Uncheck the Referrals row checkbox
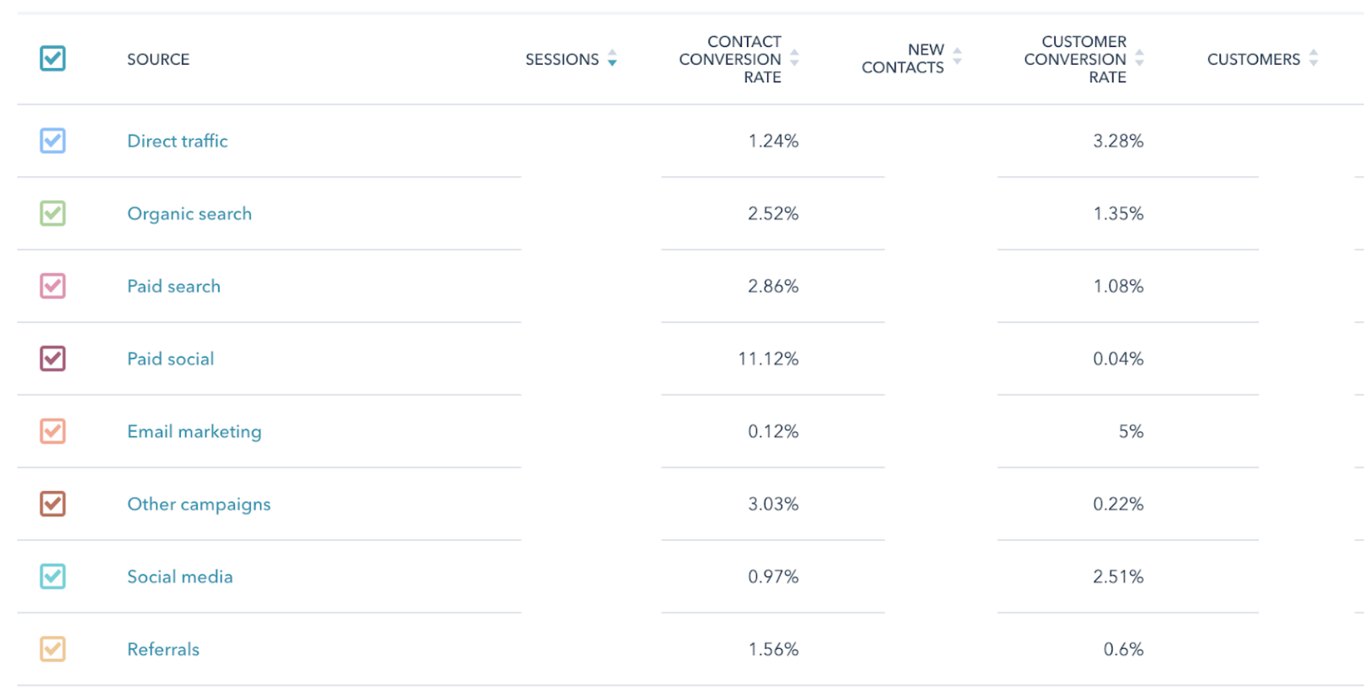Viewport: 1364px width, 688px height. click(51, 649)
